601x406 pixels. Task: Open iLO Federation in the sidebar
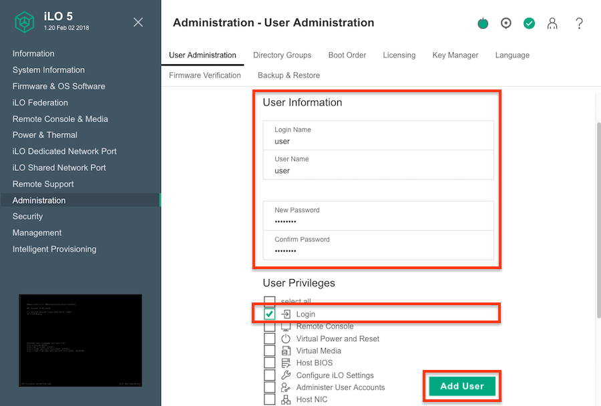tap(40, 103)
